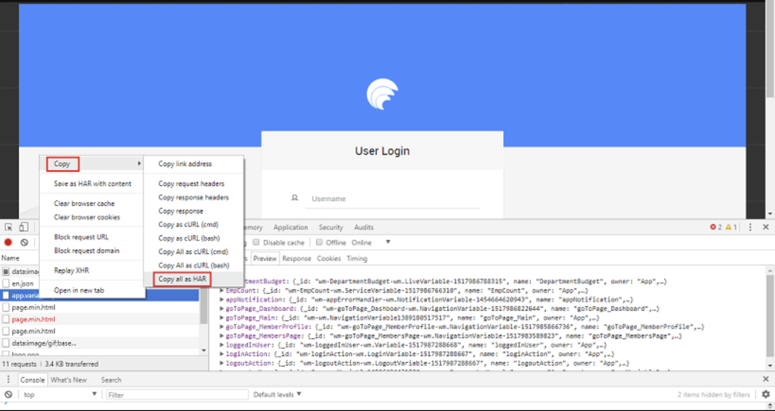The width and height of the screenshot is (775, 411).
Task: Toggle the device toolbar icon
Action: click(x=24, y=227)
